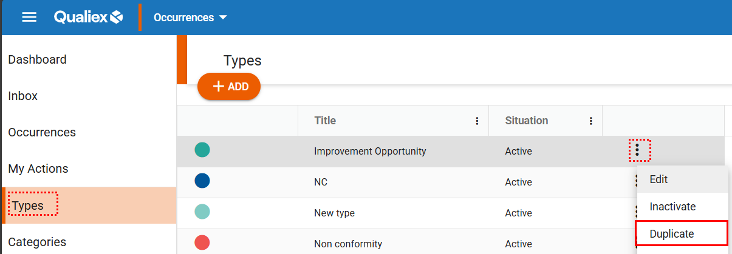This screenshot has height=254, width=732.
Task: Expand the Occurrences module dropdown
Action: click(190, 18)
